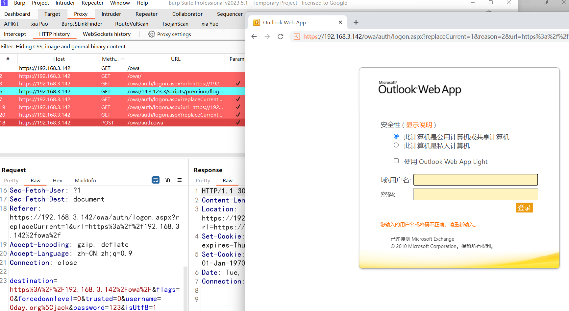Open the APIKit extension tab
569x311 pixels.
click(11, 24)
